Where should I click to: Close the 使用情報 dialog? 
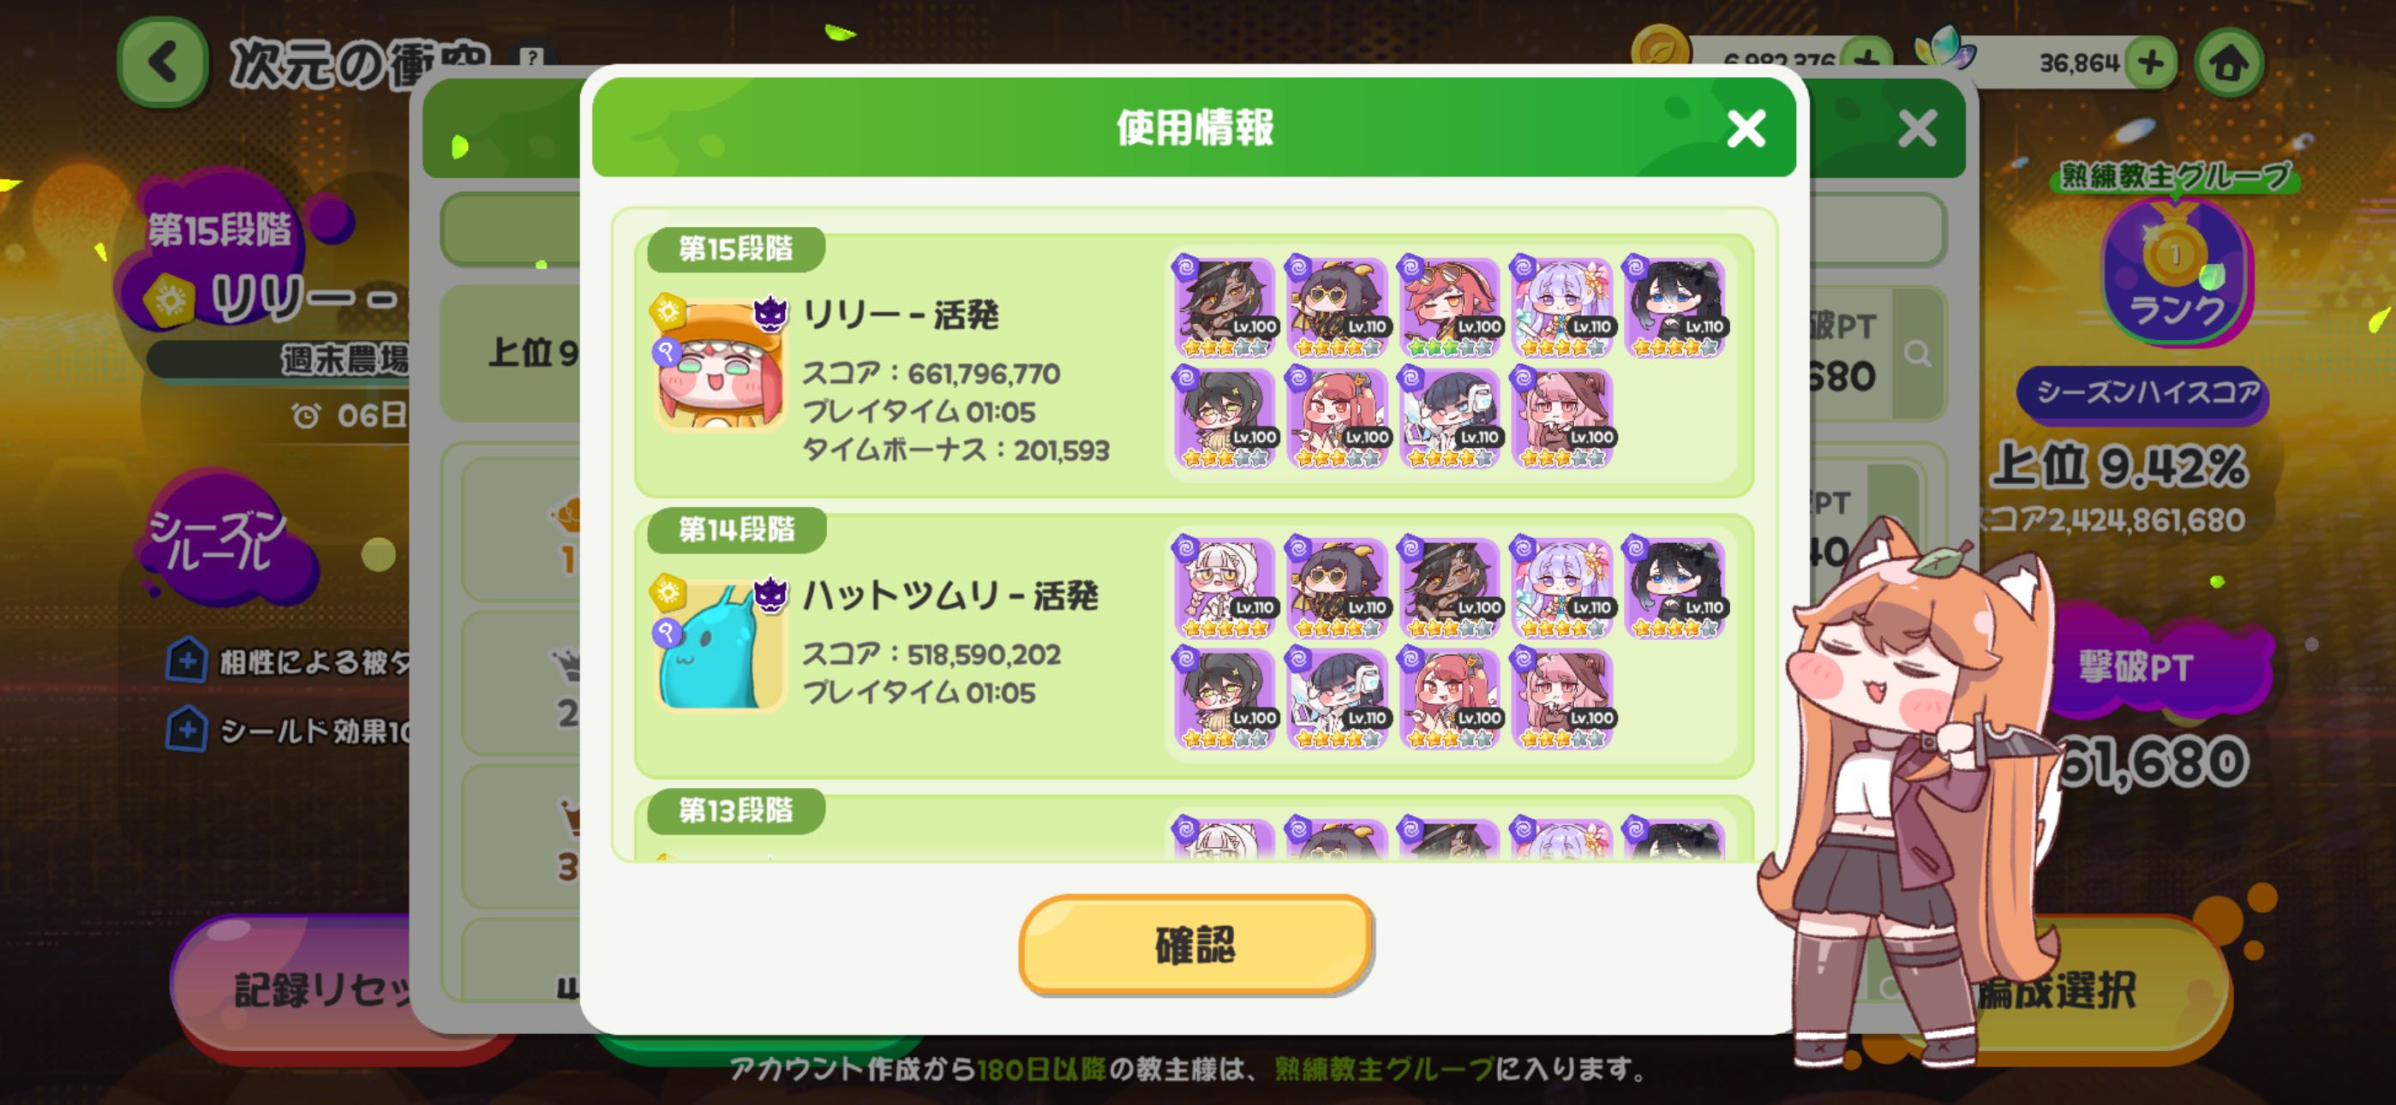pyautogui.click(x=1745, y=128)
